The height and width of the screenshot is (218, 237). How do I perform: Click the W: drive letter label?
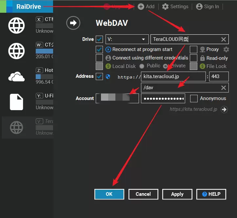[x=39, y=45]
